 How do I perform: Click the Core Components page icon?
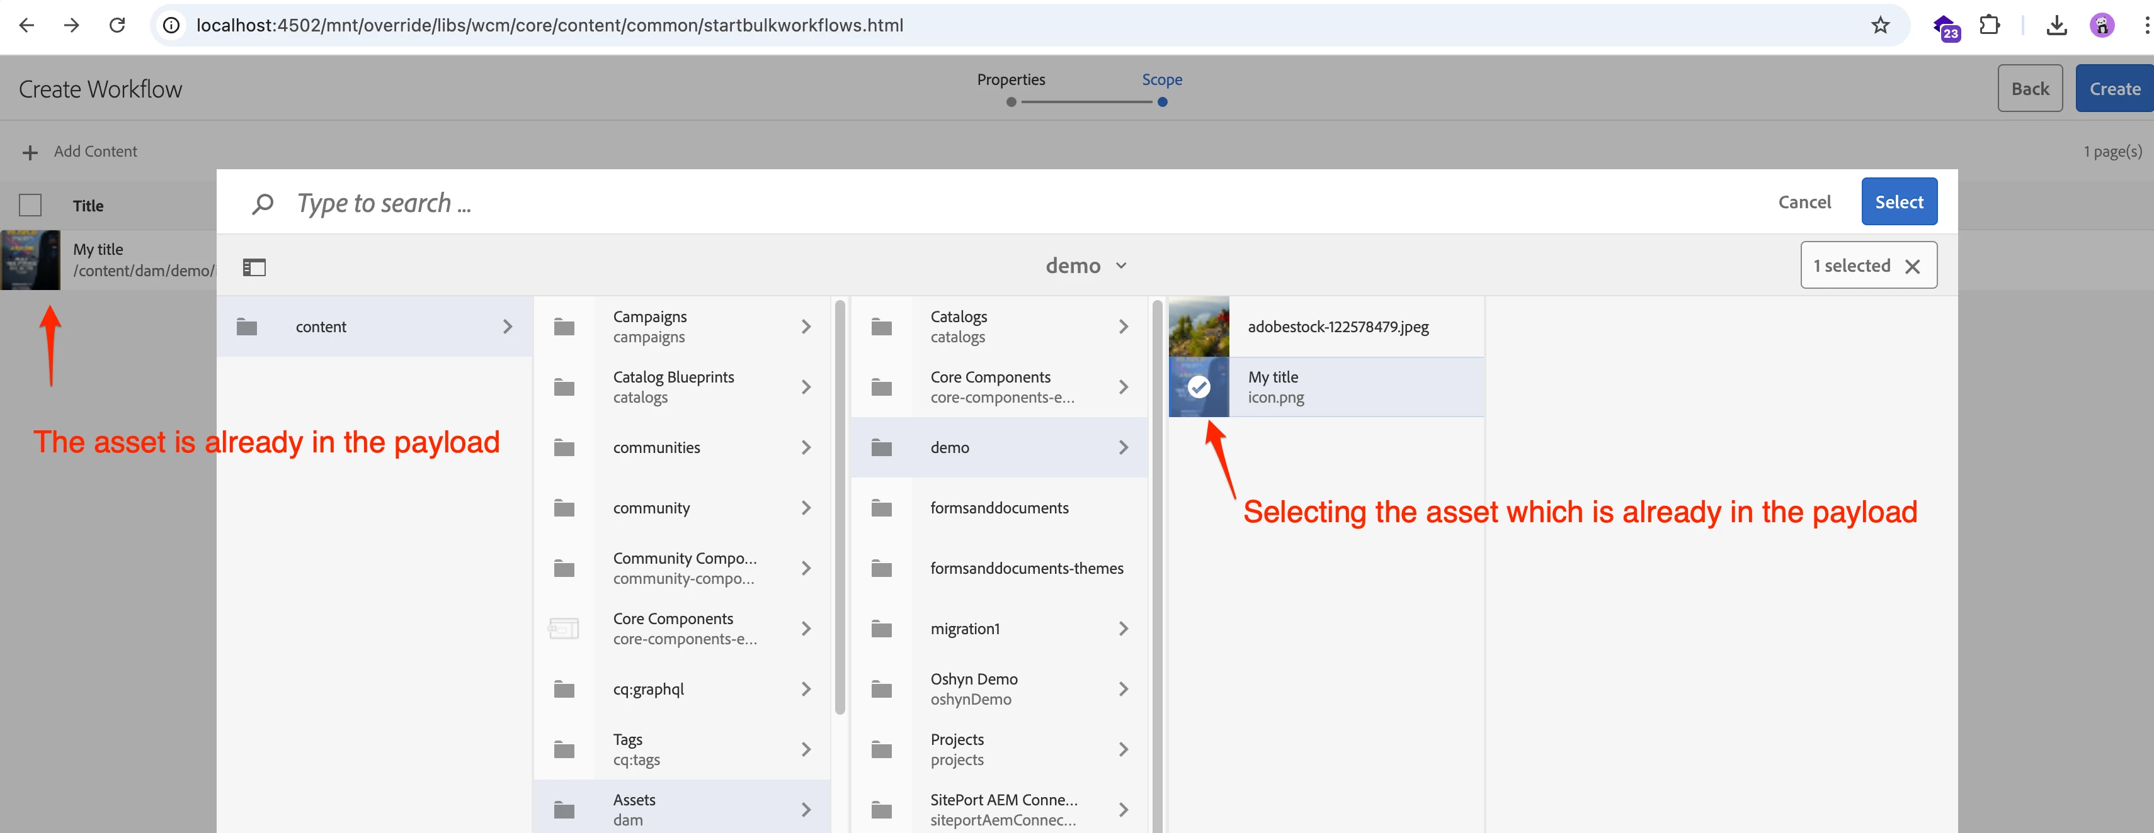(564, 629)
